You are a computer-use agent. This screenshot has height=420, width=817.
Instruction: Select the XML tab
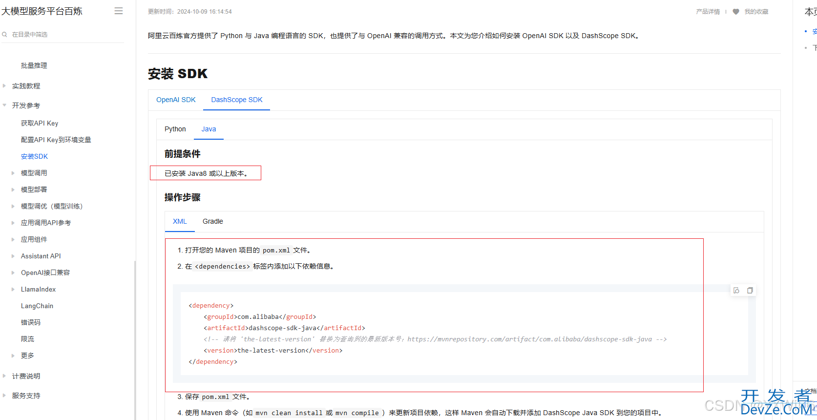[x=180, y=221]
